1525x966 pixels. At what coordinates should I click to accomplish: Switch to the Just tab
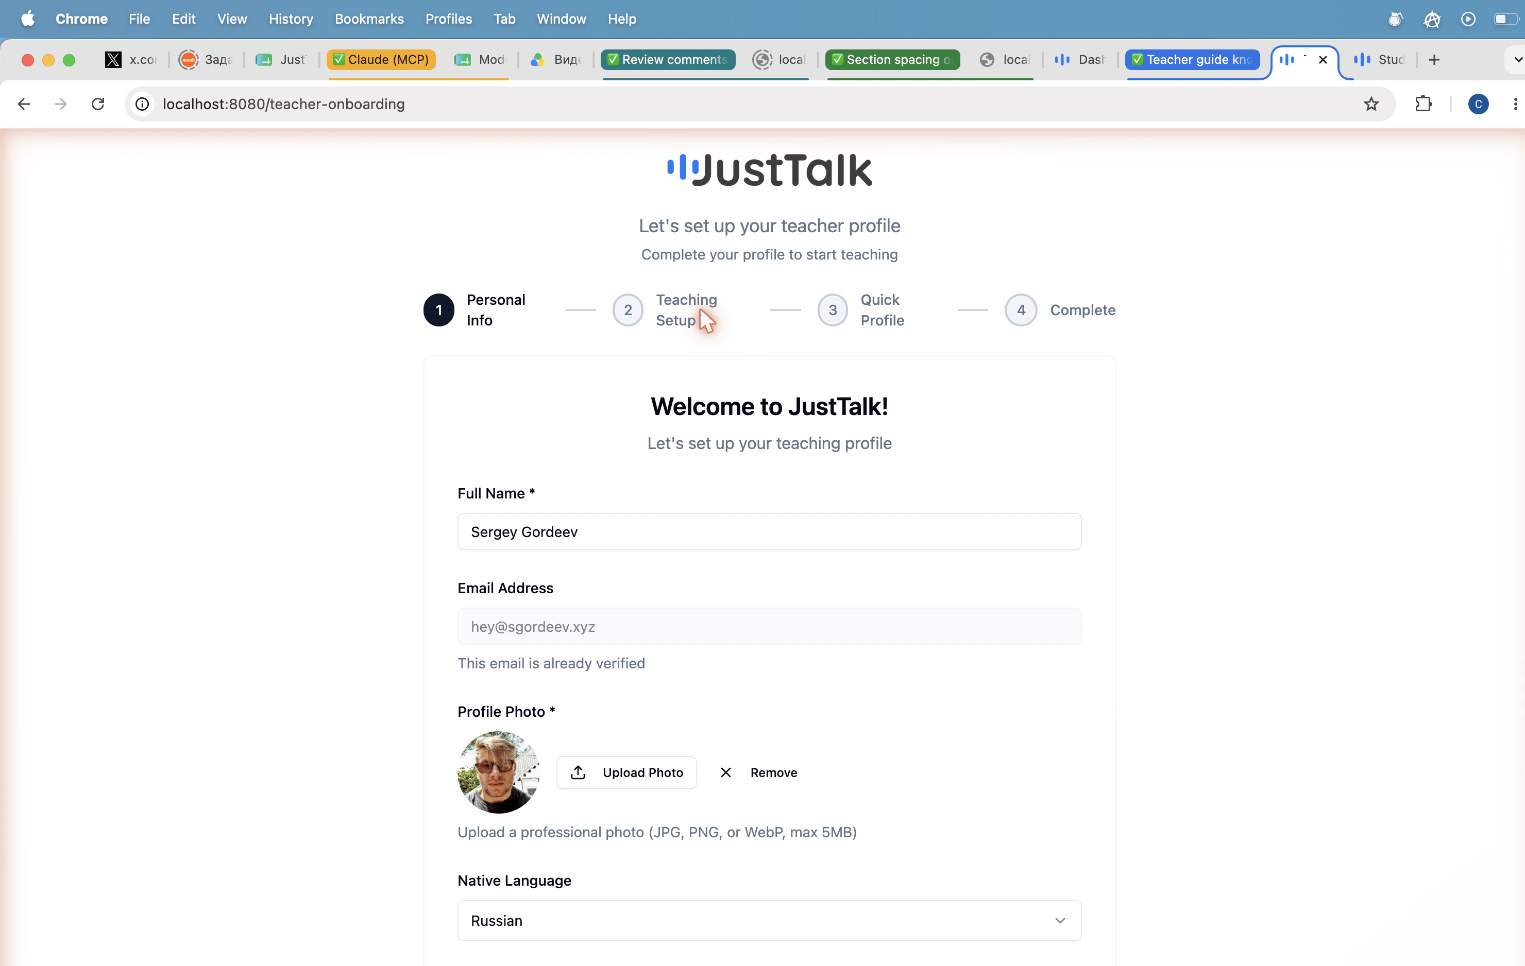(281, 60)
